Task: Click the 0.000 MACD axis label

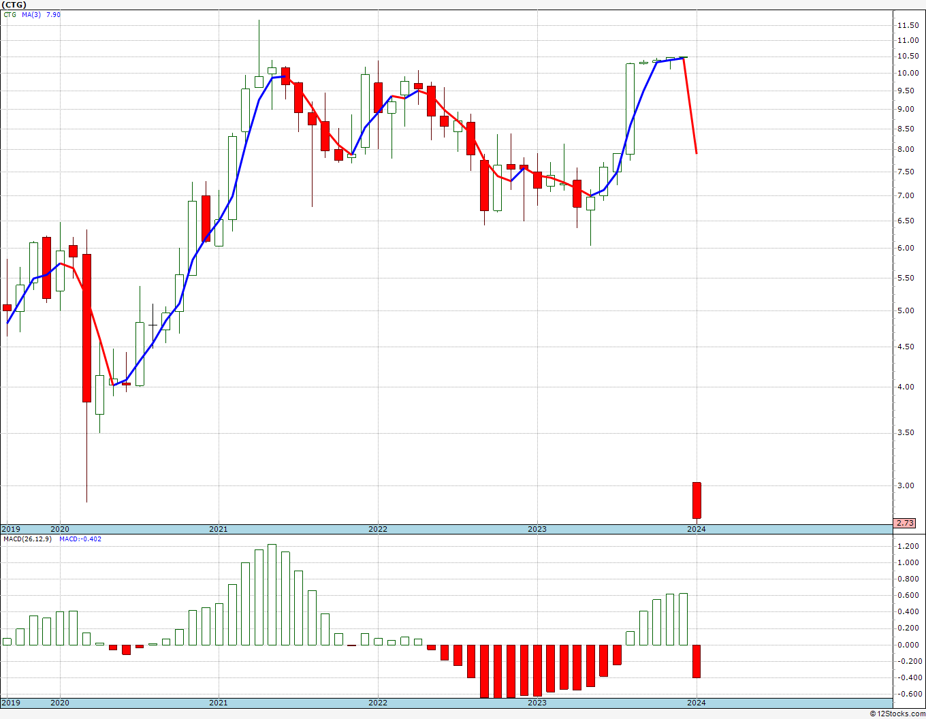Action: 908,645
